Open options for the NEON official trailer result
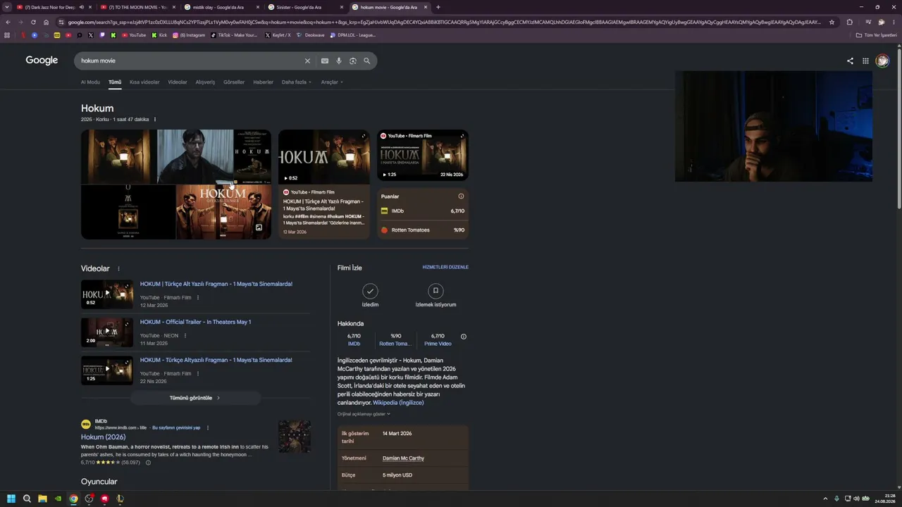 [185, 336]
